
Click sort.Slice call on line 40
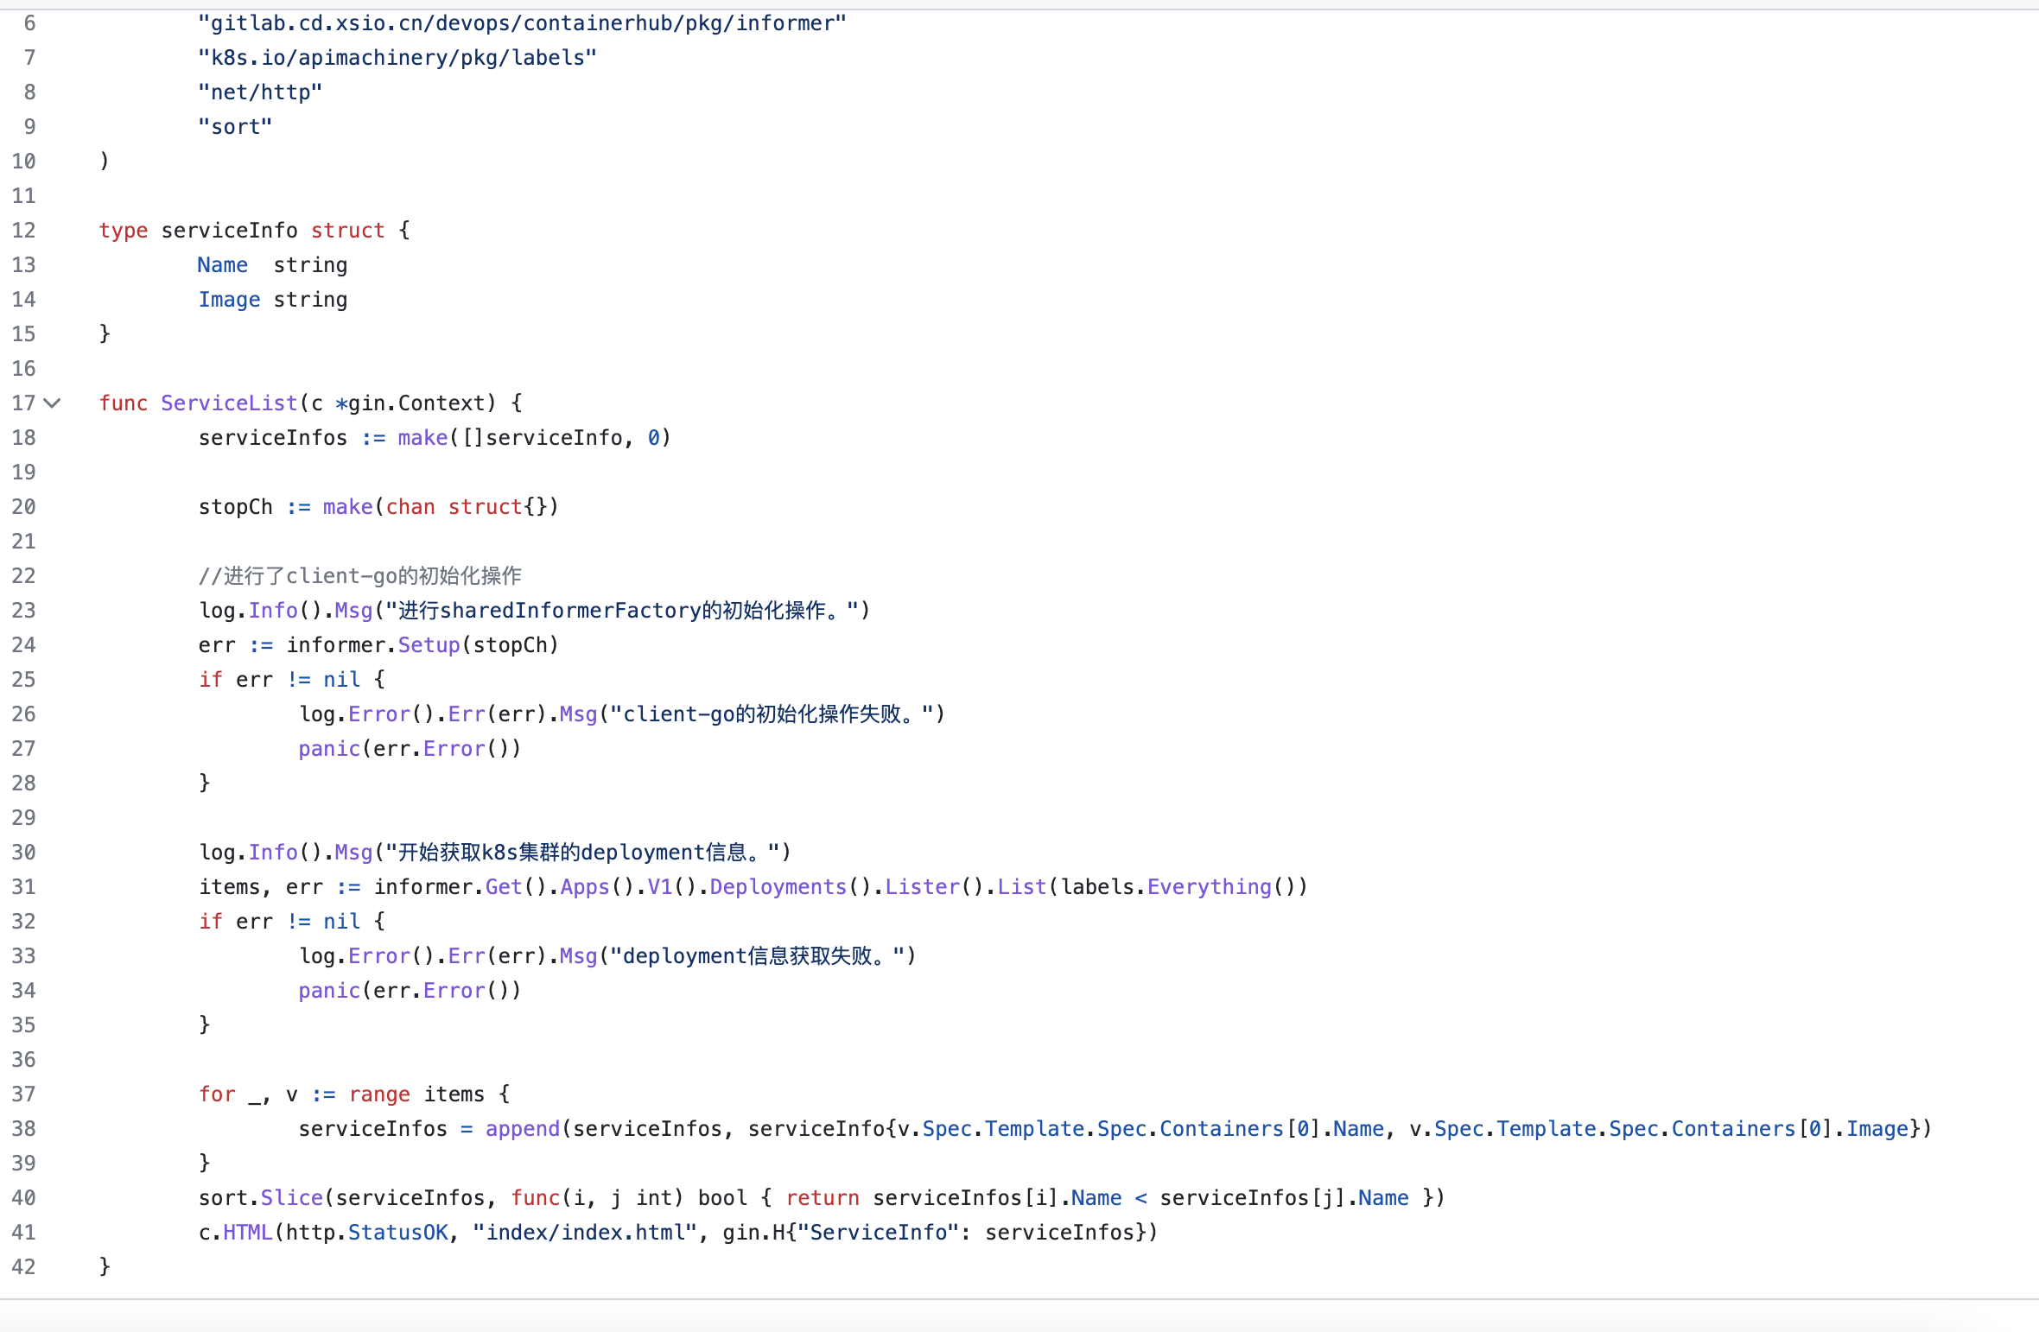(x=260, y=1198)
